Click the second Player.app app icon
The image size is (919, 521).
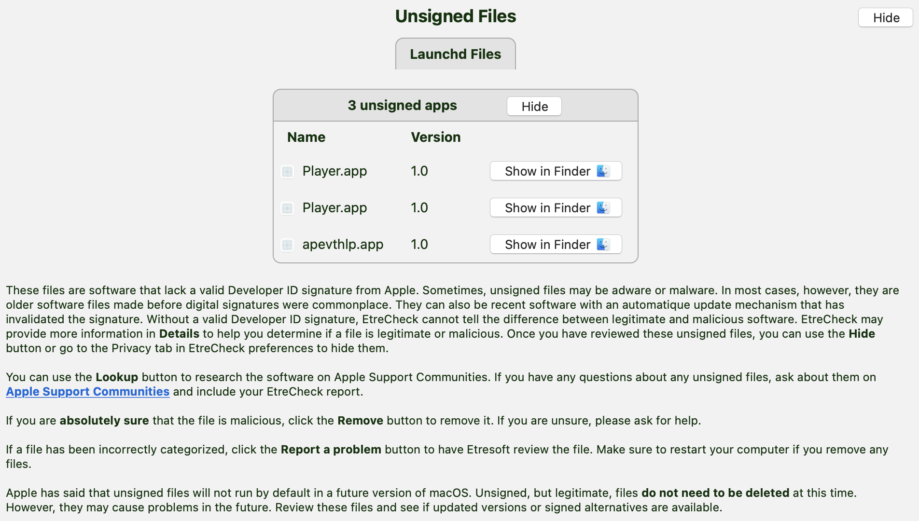click(x=287, y=208)
